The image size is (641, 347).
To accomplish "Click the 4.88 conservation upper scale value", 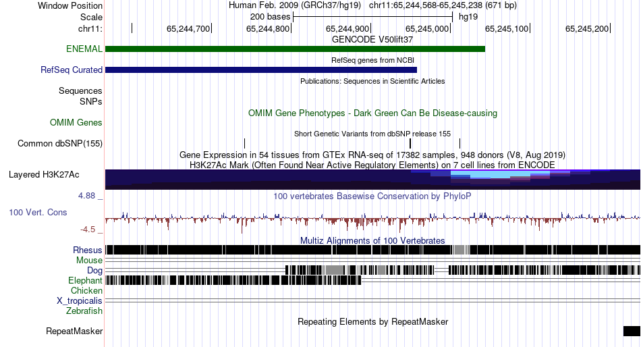I will (x=86, y=196).
